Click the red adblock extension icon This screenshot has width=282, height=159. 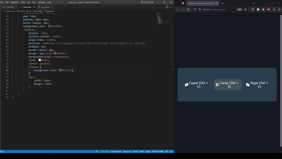268,10
